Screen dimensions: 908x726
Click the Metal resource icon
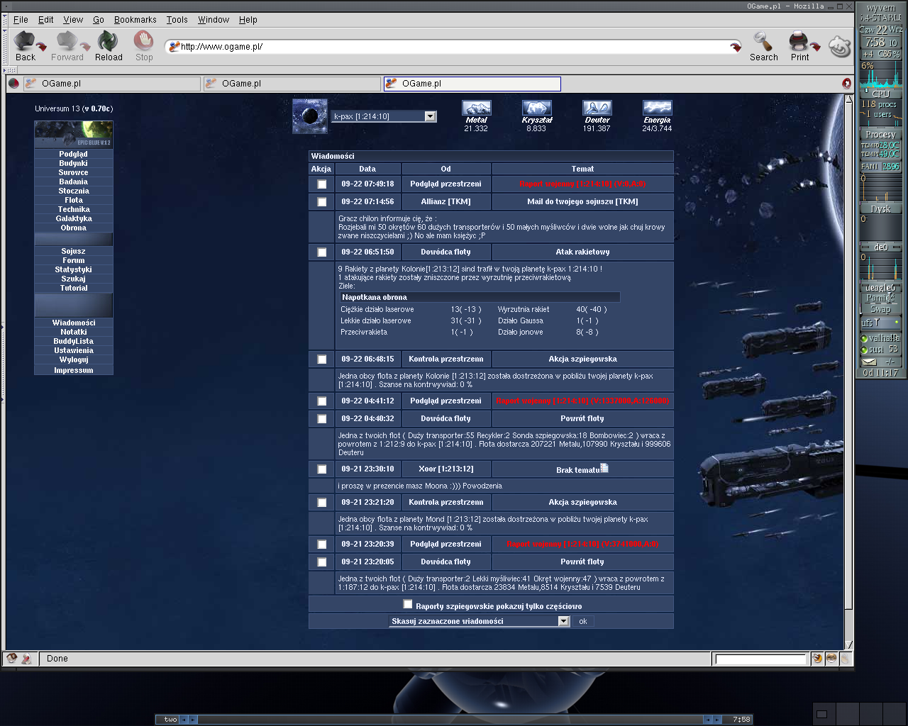476,108
